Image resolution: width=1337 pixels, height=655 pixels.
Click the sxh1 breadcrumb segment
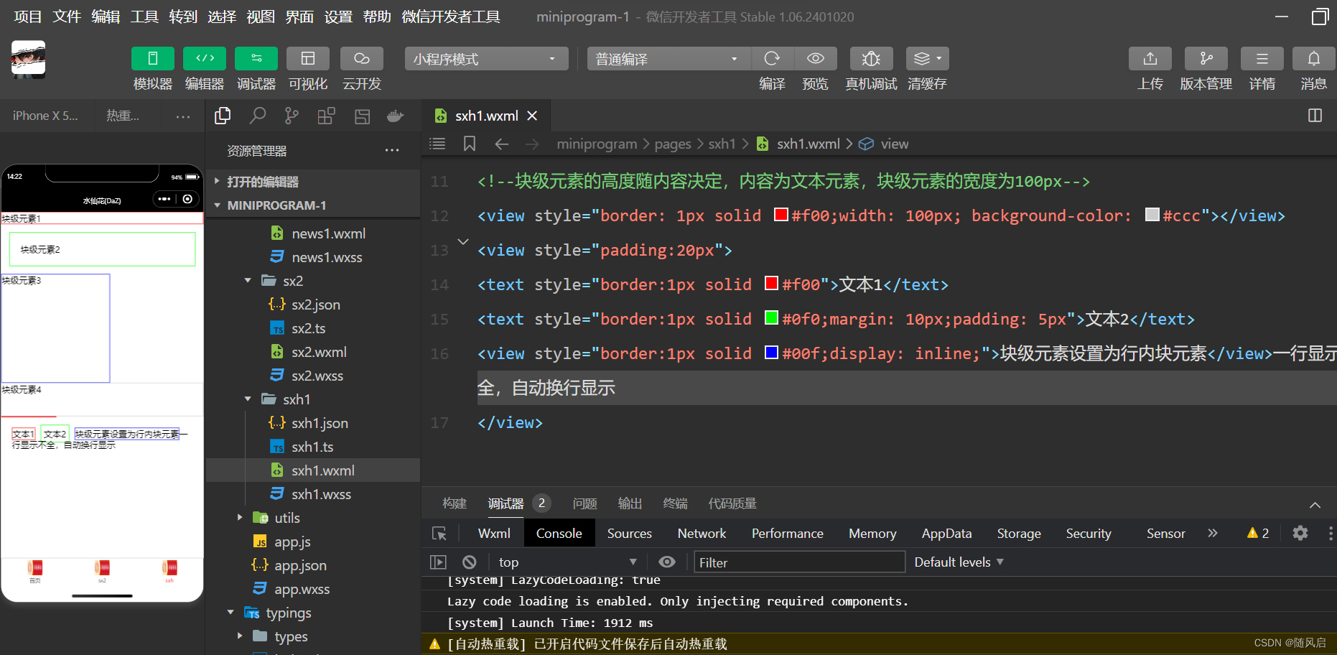pos(722,144)
